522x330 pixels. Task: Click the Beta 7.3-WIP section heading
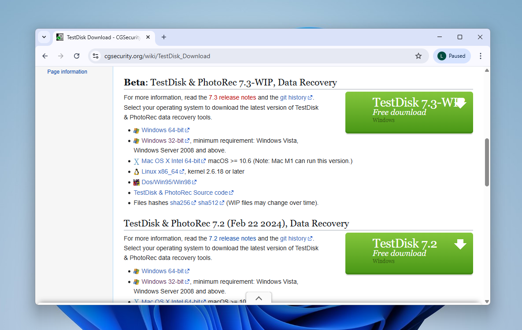pyautogui.click(x=230, y=82)
